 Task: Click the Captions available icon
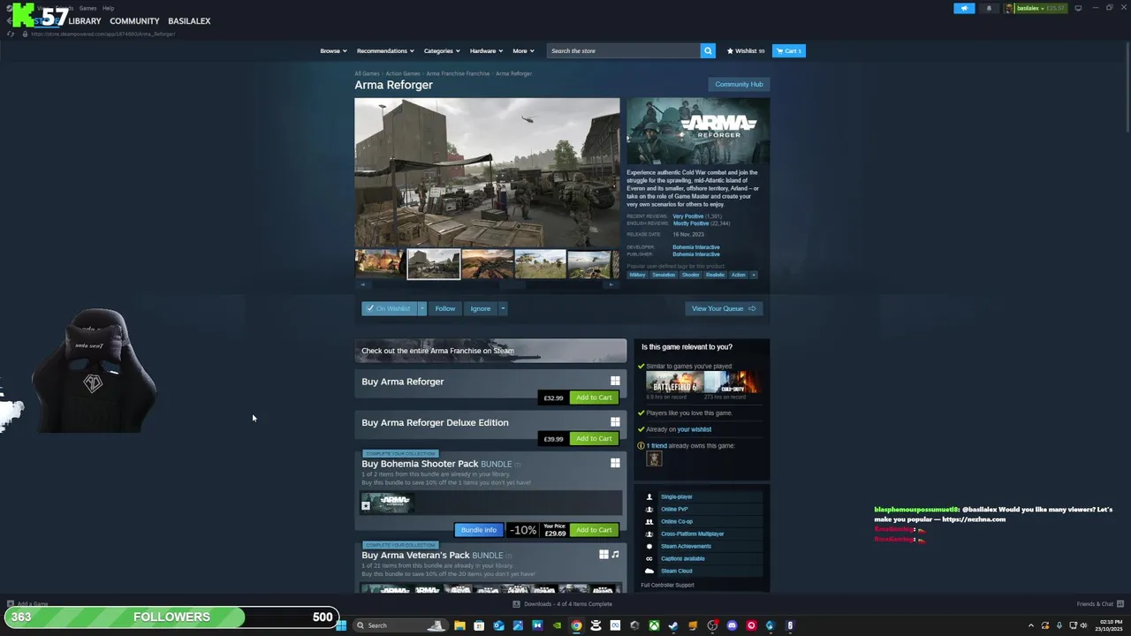pyautogui.click(x=649, y=558)
